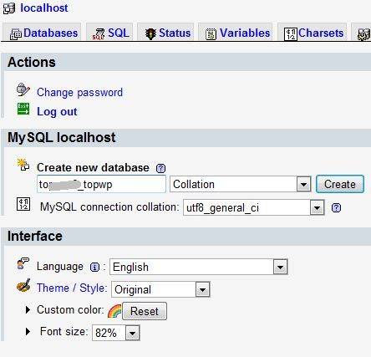Open help icon beside Create new database
371x357 pixels.
click(160, 168)
